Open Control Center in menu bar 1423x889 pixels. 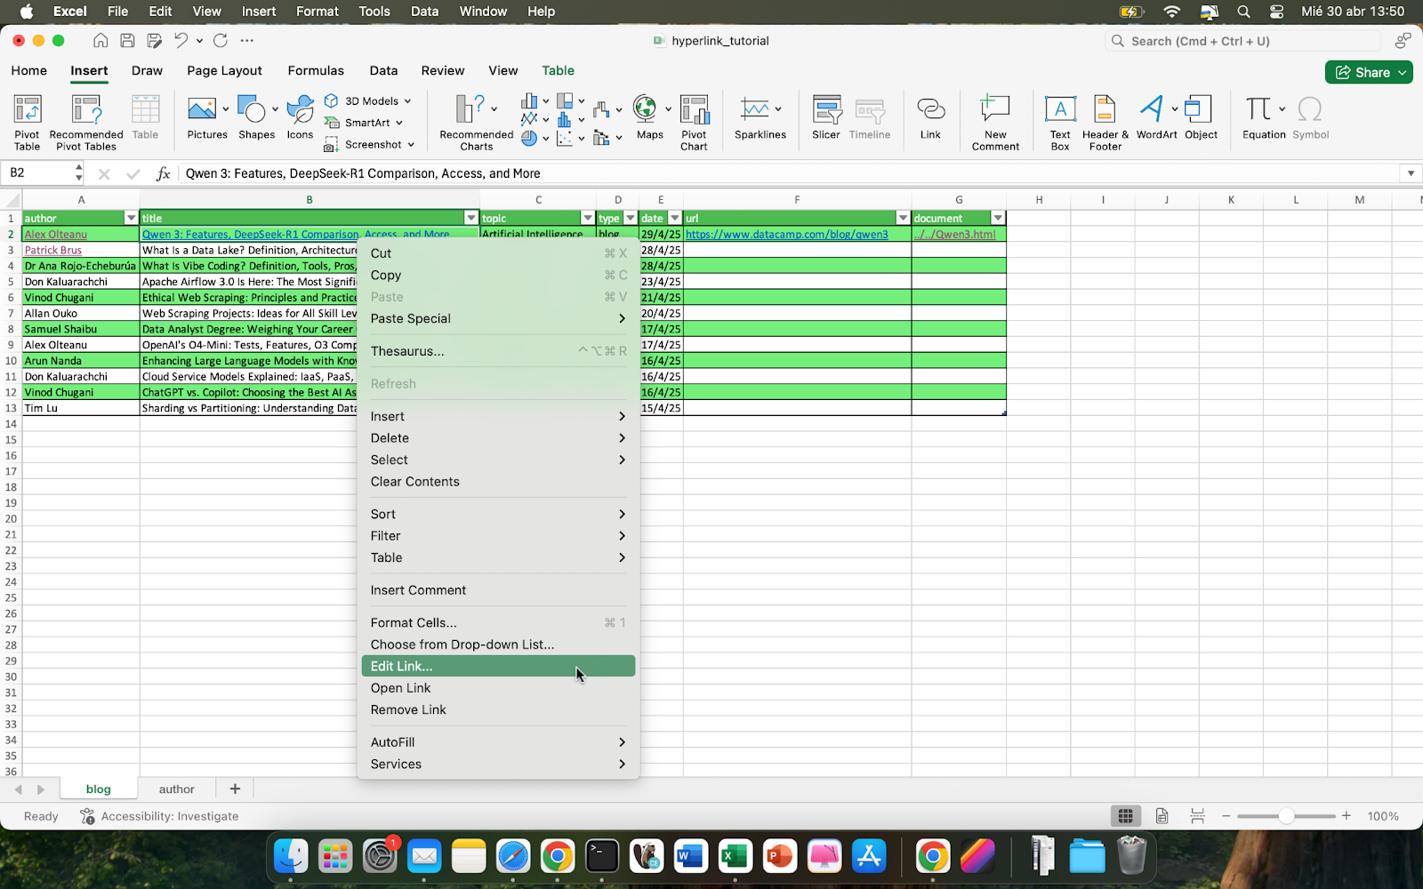click(x=1276, y=12)
